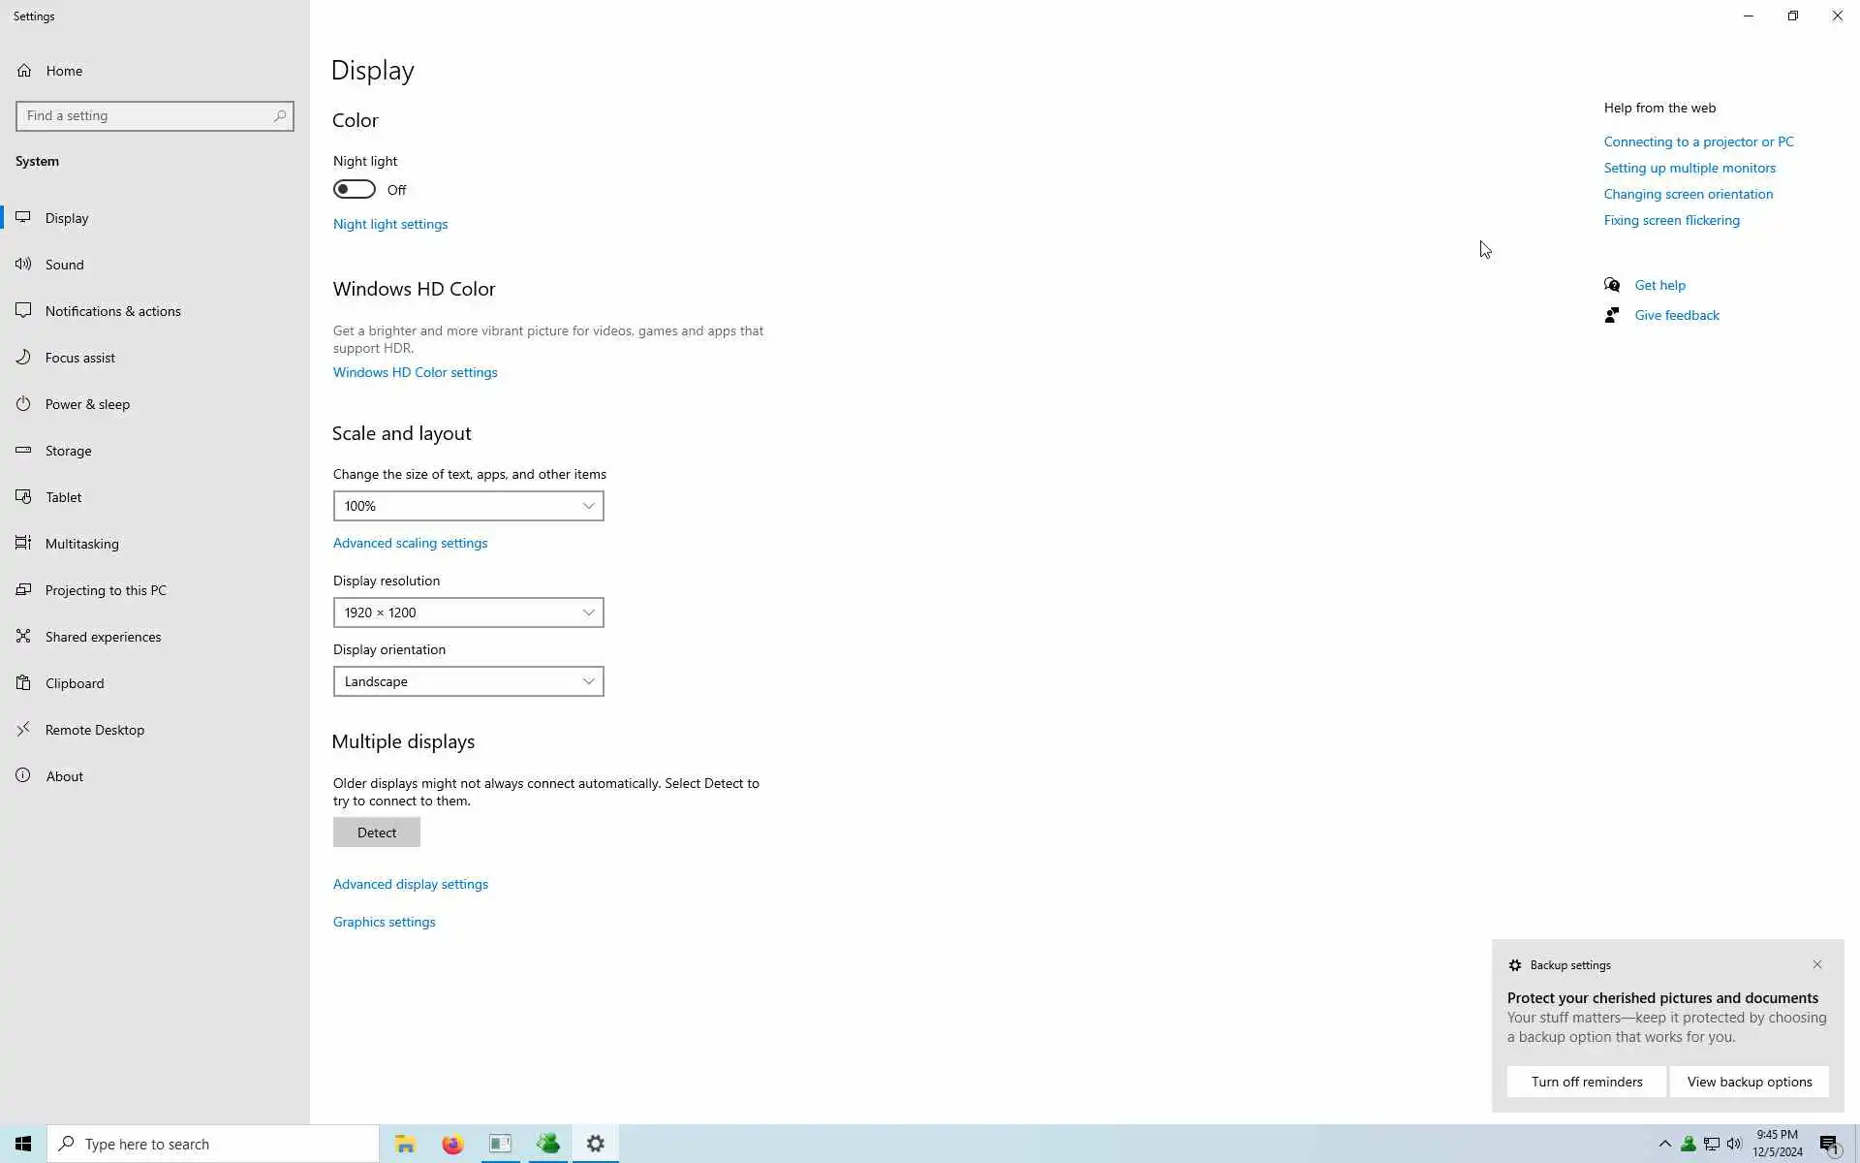The image size is (1860, 1163).
Task: Click Turn off reminders in notification
Action: coord(1586,1082)
